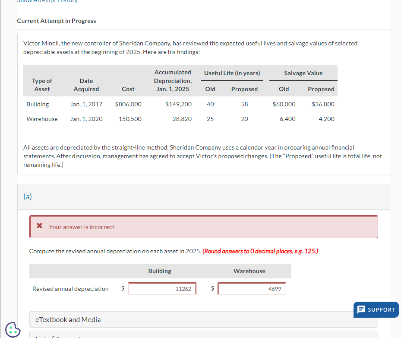Screen dimensions: 401x338
Task: Click the Your answer is incorrect banner
Action: tap(203, 226)
